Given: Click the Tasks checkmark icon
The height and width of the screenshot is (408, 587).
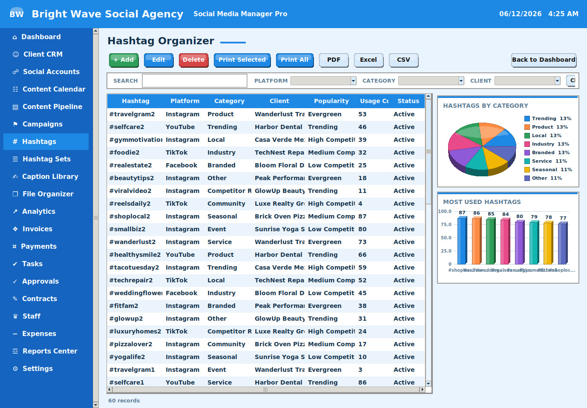Looking at the screenshot, I should tap(15, 264).
